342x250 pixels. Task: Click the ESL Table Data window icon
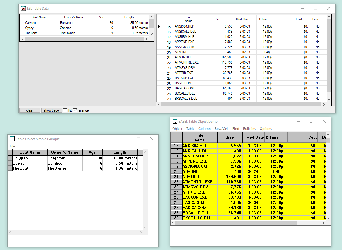24,9
